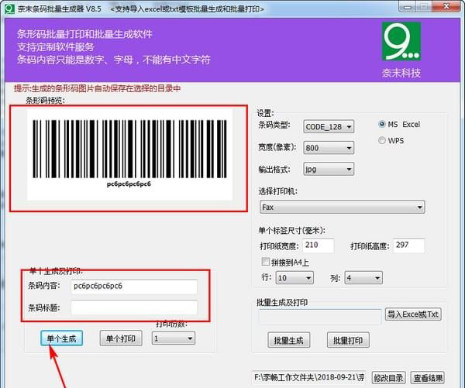
Task: Click the 单个打印 button
Action: click(121, 338)
